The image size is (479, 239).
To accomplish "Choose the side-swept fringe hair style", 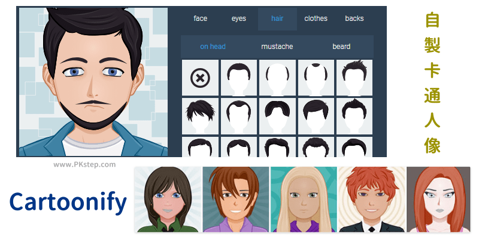I will click(316, 116).
